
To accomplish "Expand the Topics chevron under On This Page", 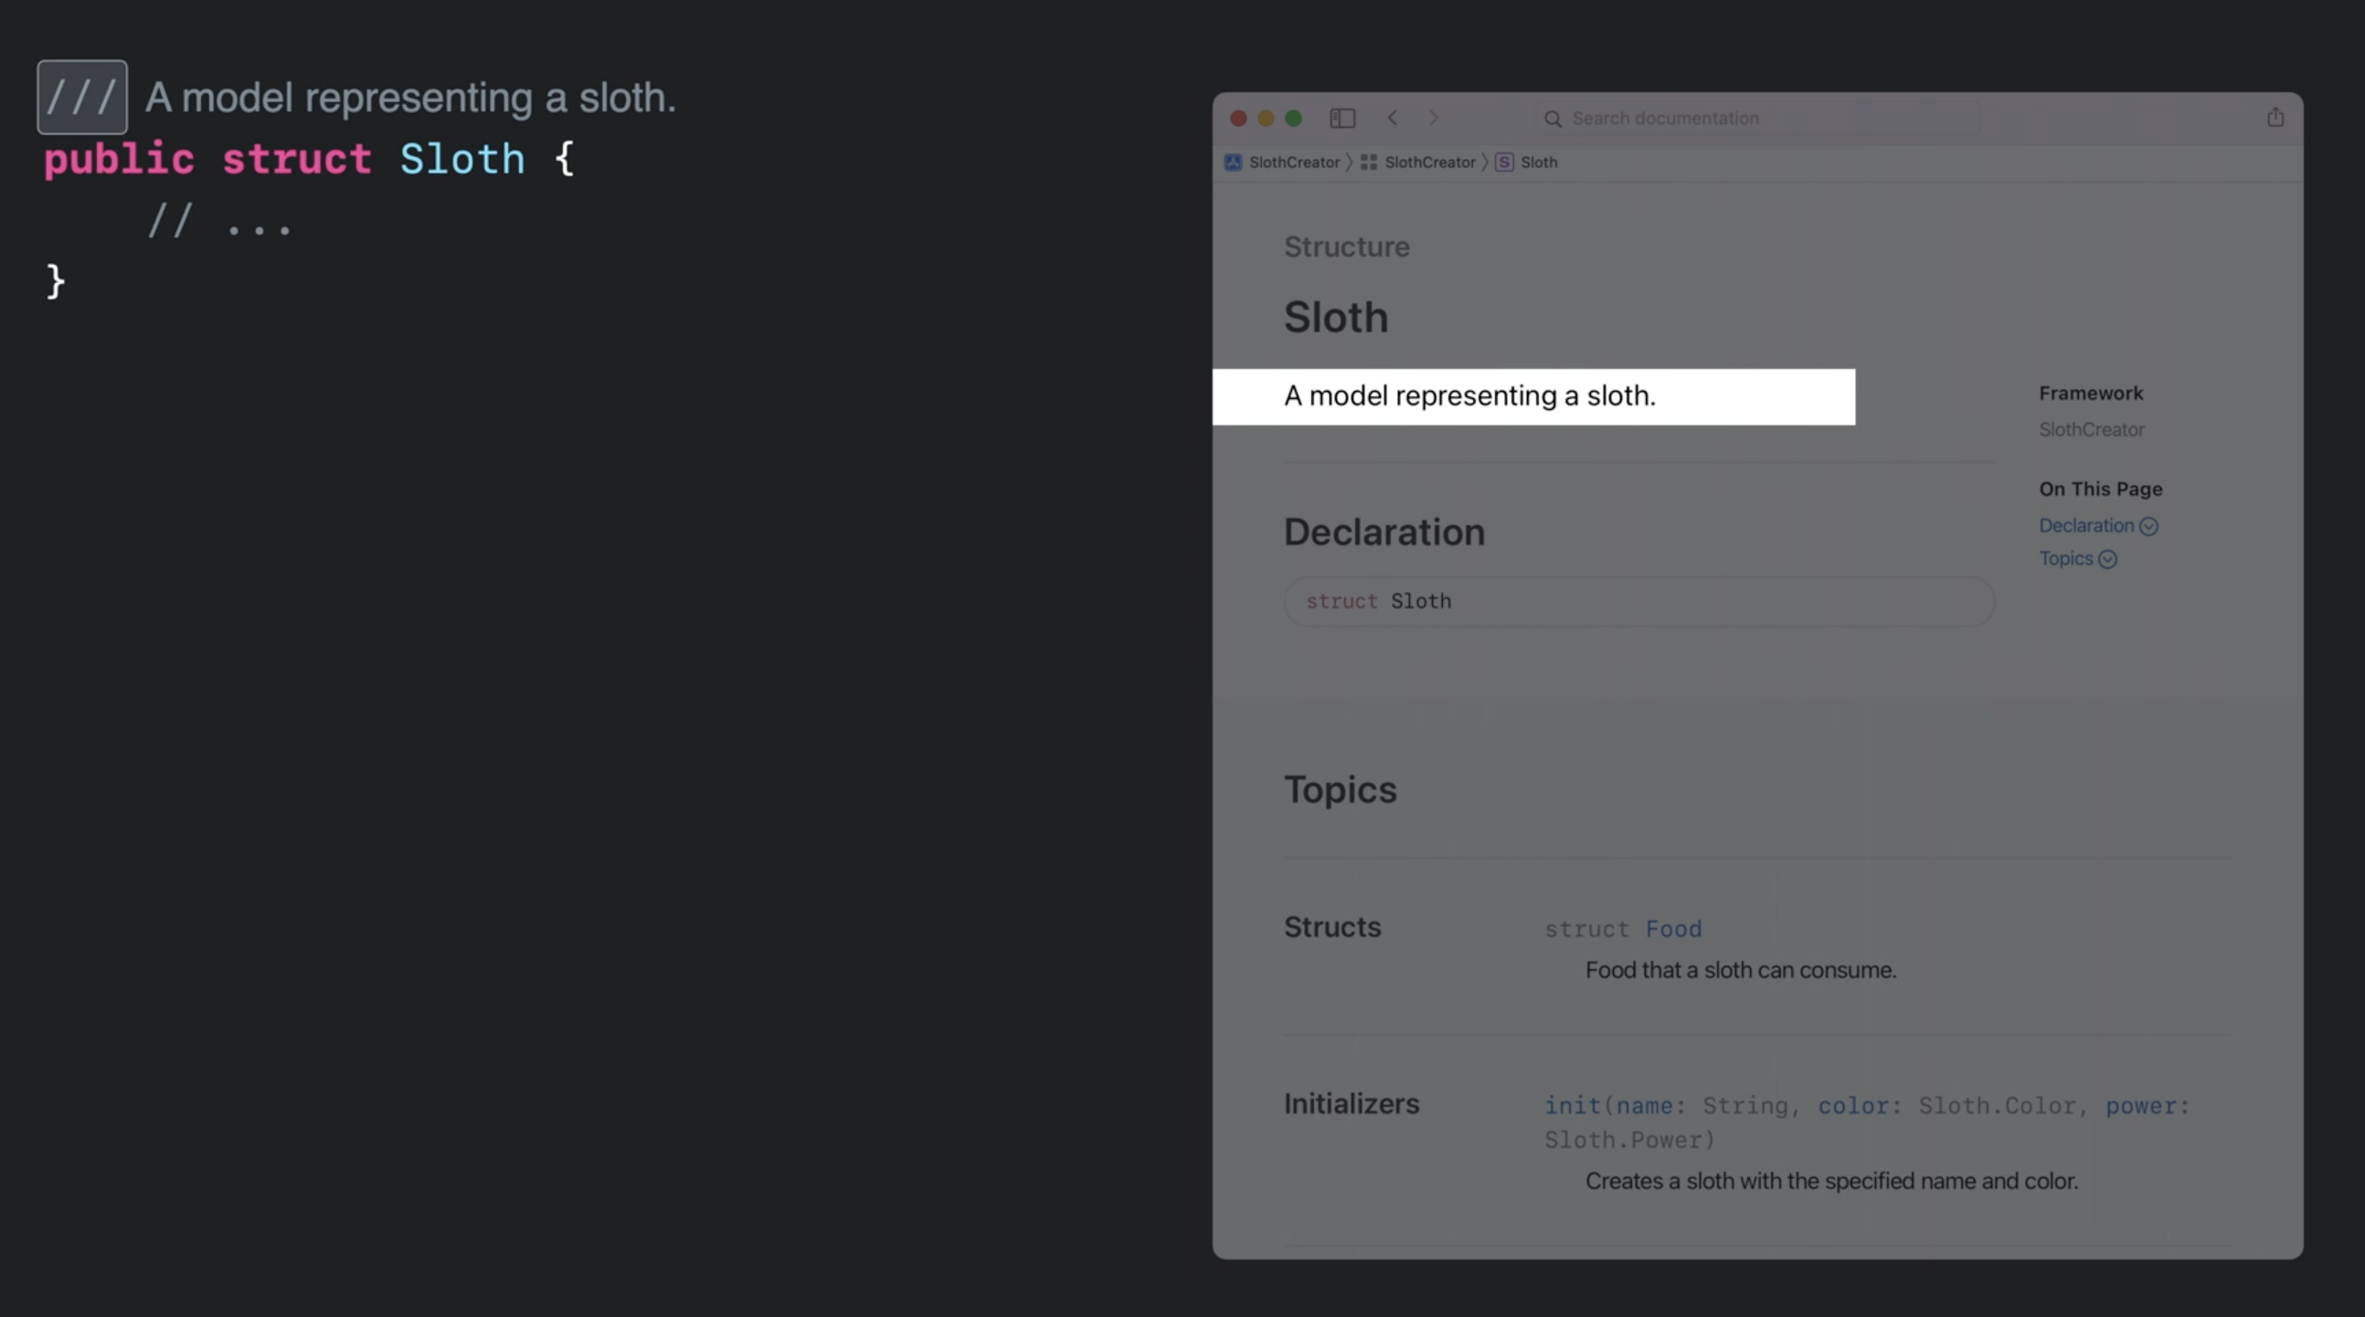I will click(x=2108, y=560).
